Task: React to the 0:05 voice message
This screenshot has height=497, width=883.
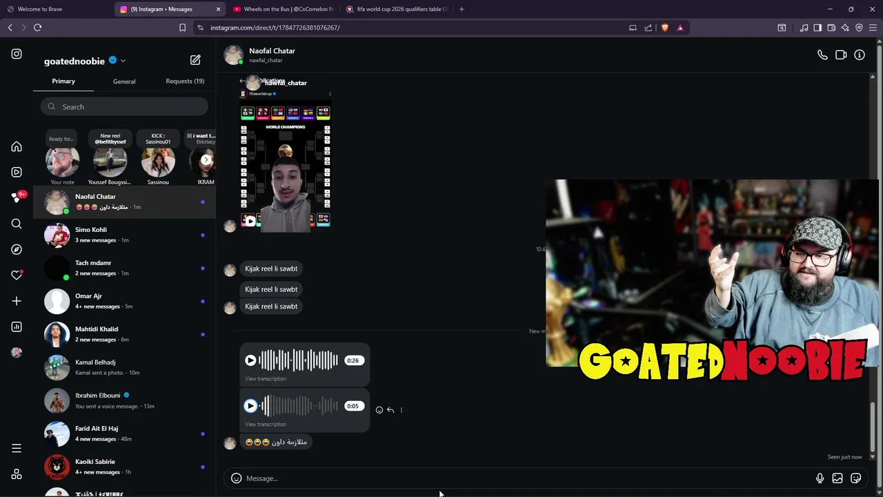Action: [x=379, y=410]
